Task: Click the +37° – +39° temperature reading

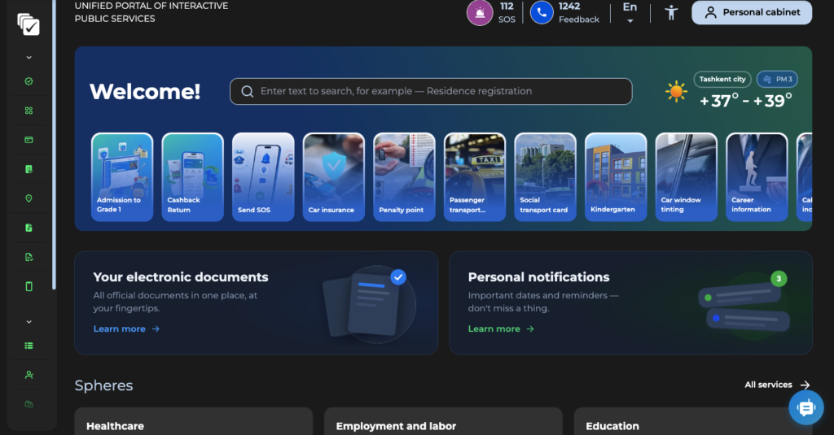Action: point(746,100)
